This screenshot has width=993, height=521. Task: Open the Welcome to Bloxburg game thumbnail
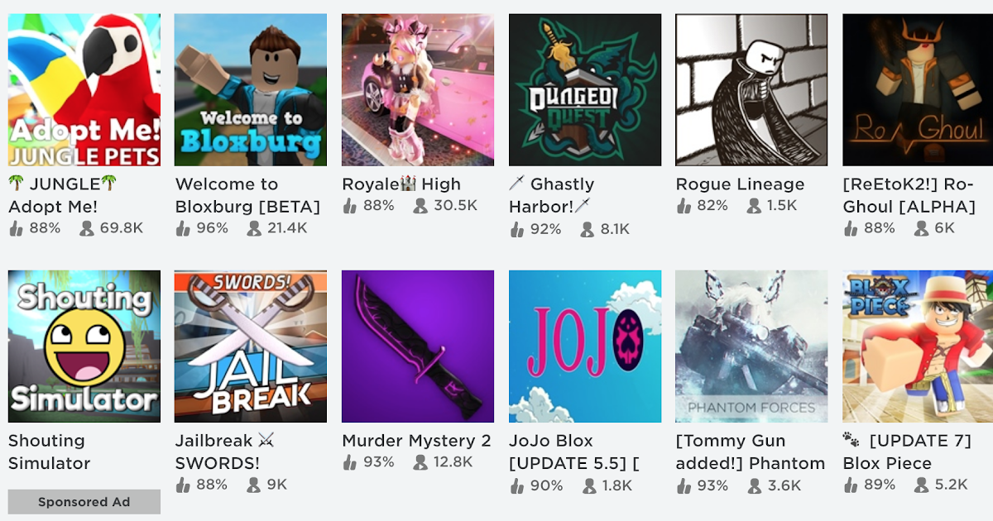pyautogui.click(x=251, y=90)
